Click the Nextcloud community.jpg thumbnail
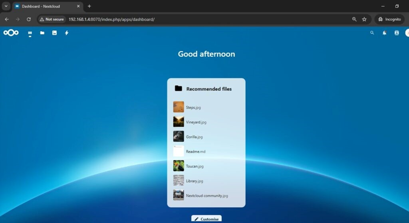The height and width of the screenshot is (223, 409). coord(178,195)
